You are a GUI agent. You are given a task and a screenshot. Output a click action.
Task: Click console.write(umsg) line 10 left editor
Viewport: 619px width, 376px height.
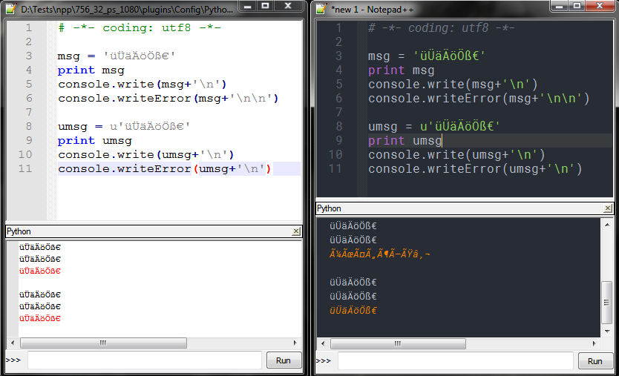[146, 155]
